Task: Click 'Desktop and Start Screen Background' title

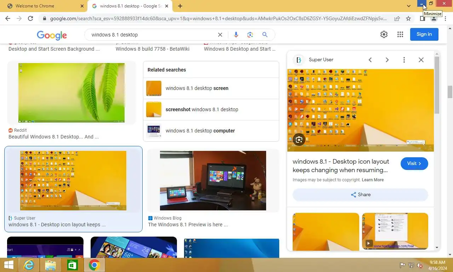Action: coord(54,49)
